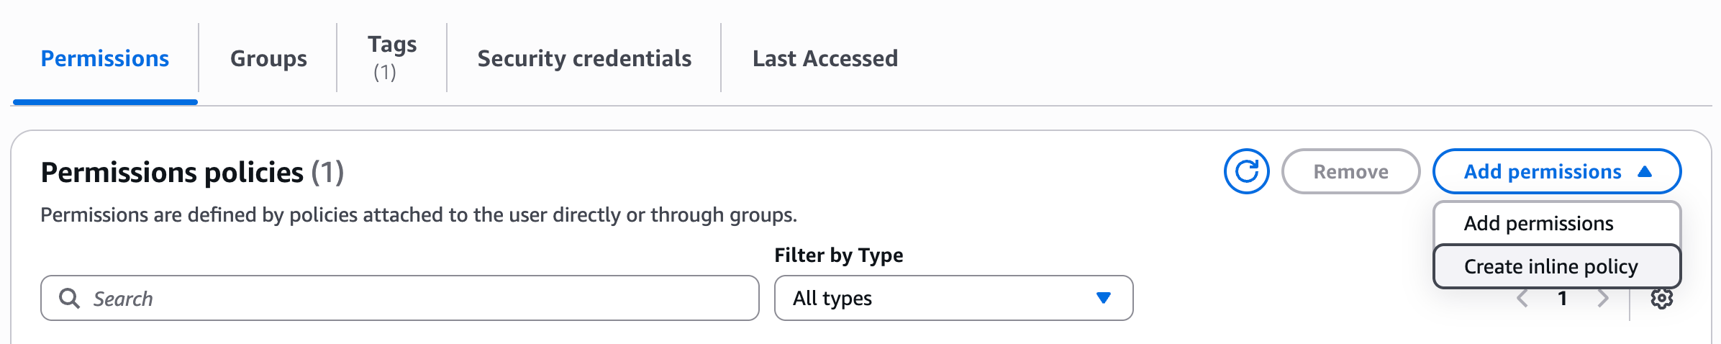Screen dimensions: 1721x344
Task: Choose Add permissions from the dropdown menu
Action: (1538, 224)
